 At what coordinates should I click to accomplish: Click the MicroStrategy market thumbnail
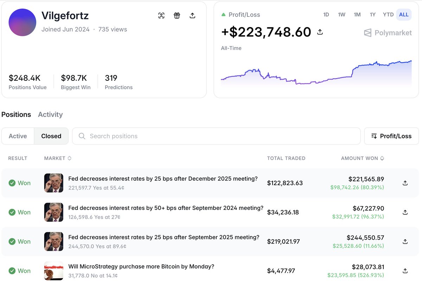click(x=54, y=271)
